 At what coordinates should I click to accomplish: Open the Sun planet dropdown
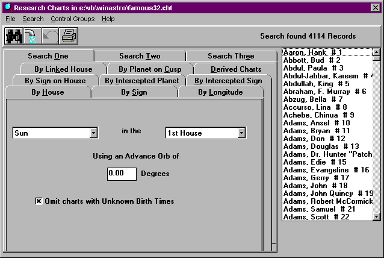[x=93, y=133]
